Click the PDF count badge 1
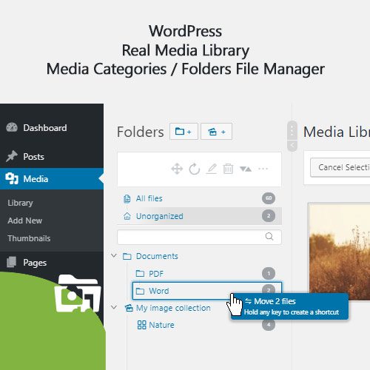Image resolution: width=370 pixels, height=370 pixels. click(269, 273)
